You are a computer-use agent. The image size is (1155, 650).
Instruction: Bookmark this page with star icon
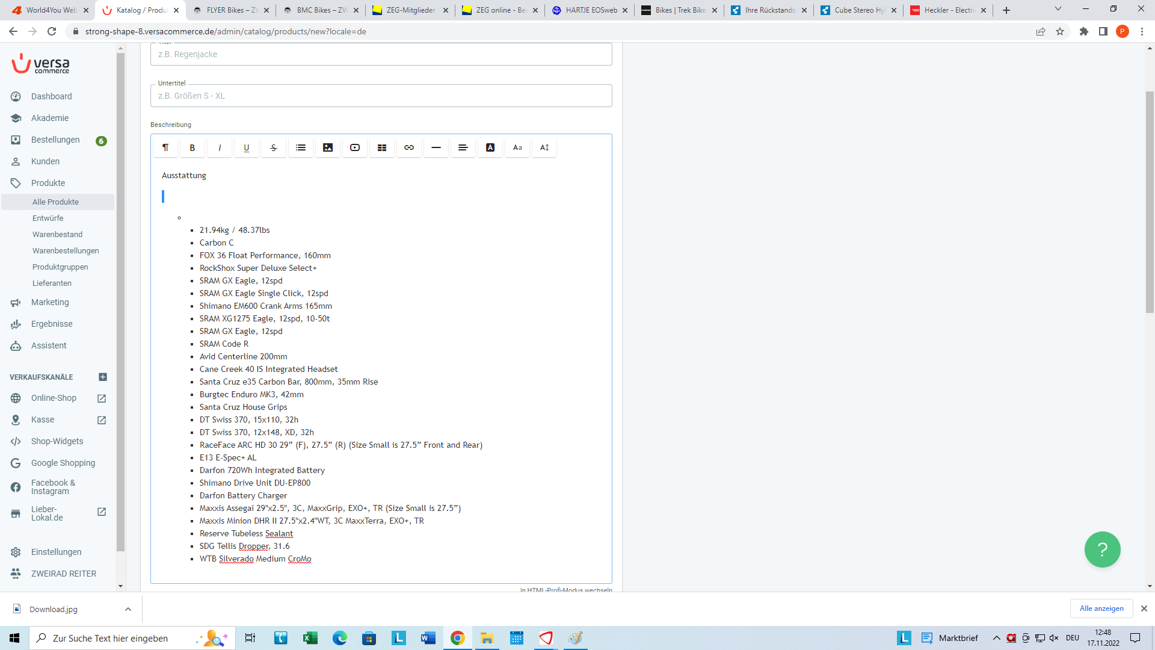(1060, 31)
